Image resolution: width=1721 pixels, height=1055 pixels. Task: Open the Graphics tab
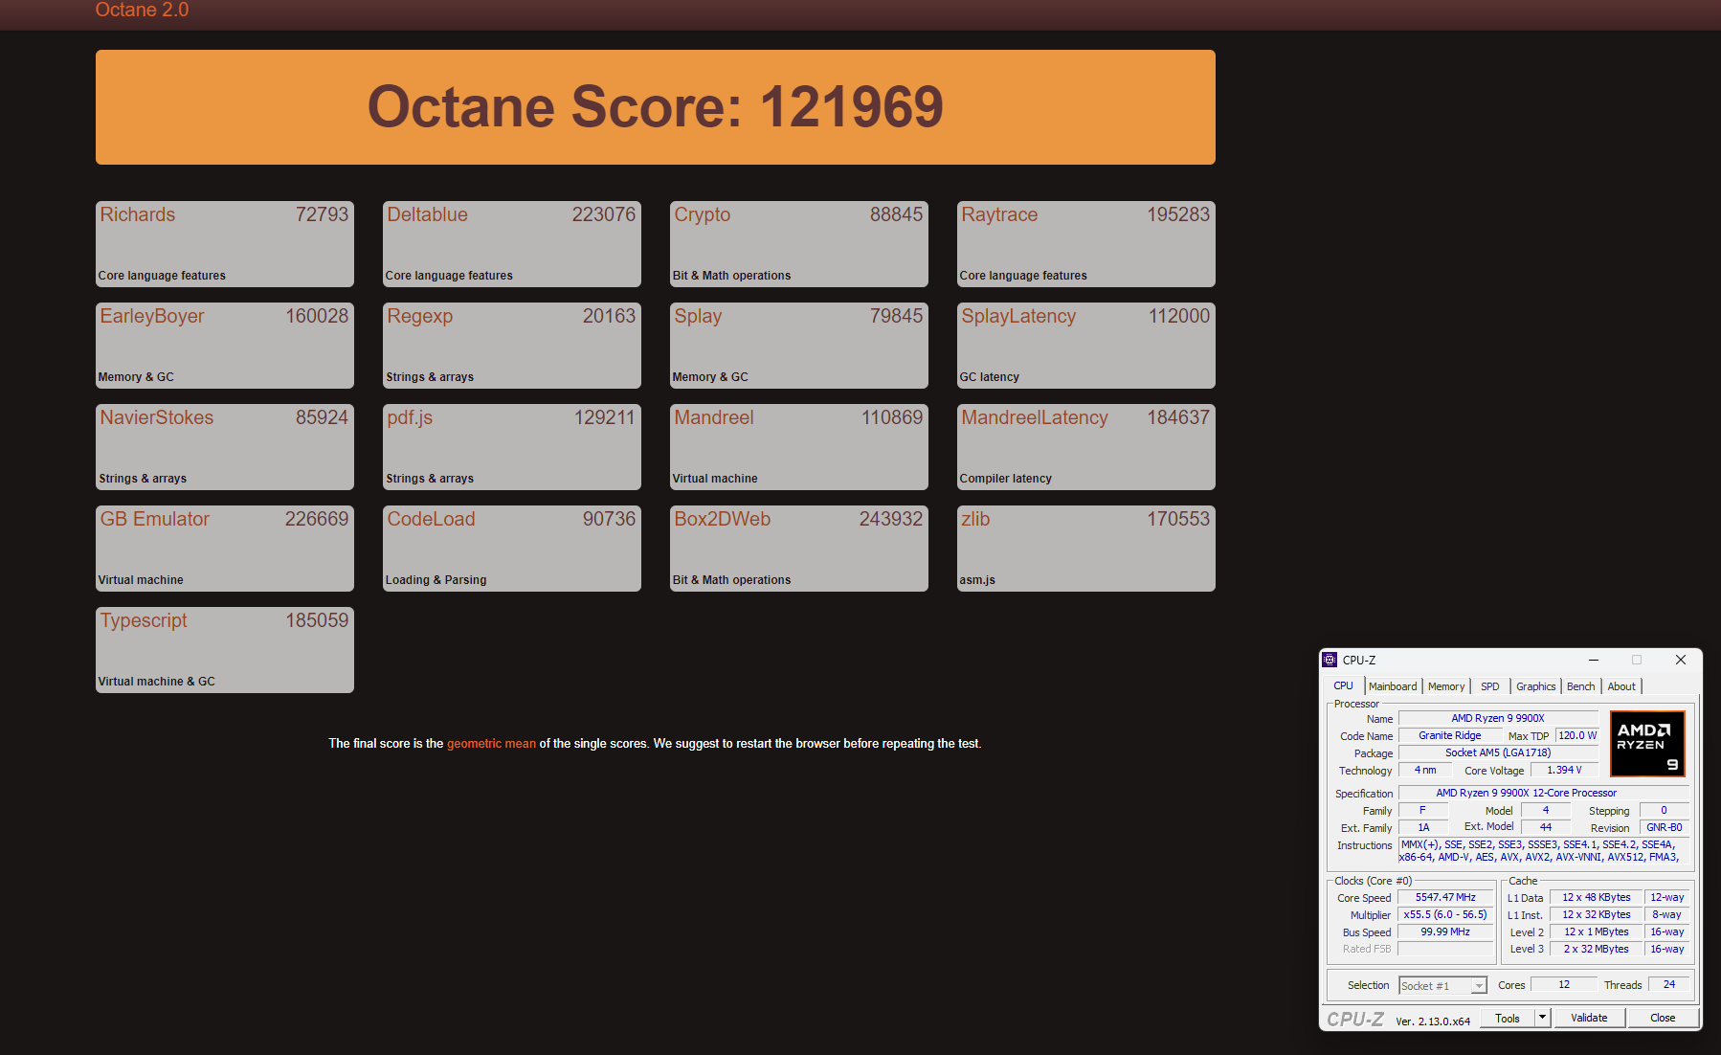pyautogui.click(x=1535, y=686)
